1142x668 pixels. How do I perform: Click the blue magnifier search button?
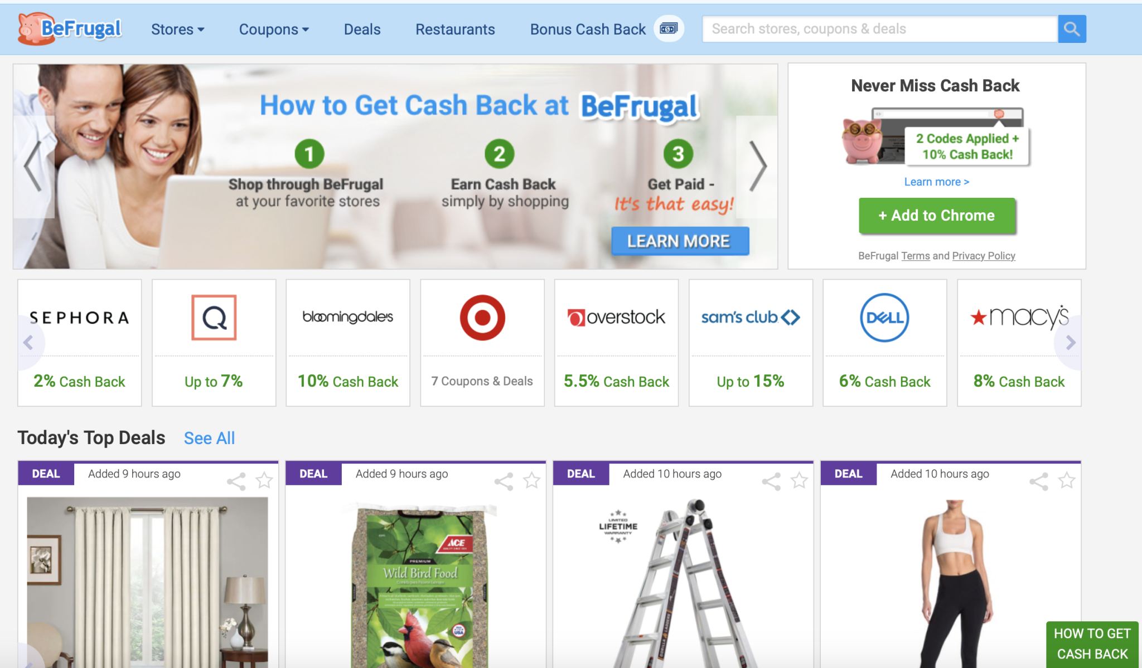tap(1072, 29)
